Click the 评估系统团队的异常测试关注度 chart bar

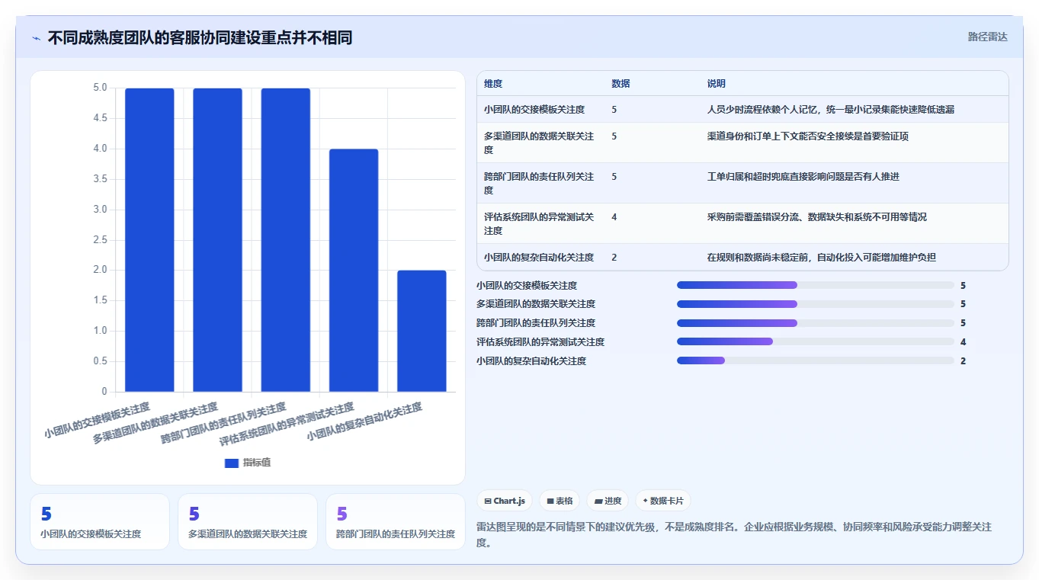coord(354,271)
